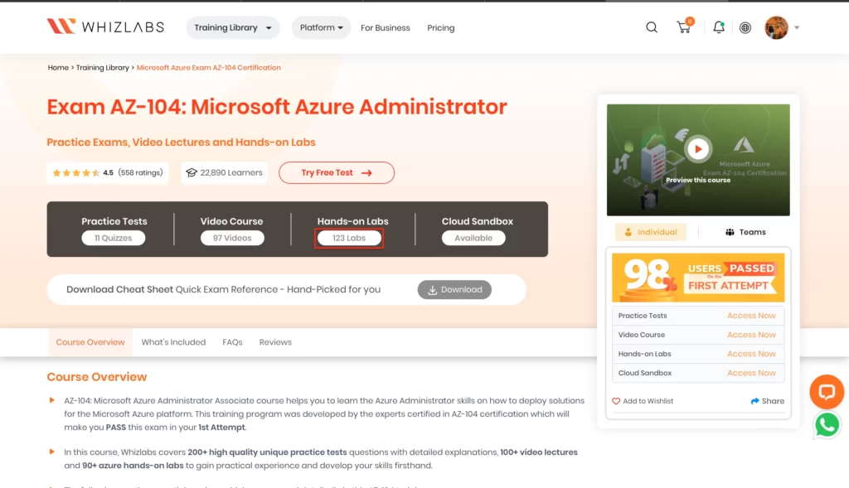Click the Practice Tests heading in stats bar
This screenshot has width=849, height=488.
114,221
